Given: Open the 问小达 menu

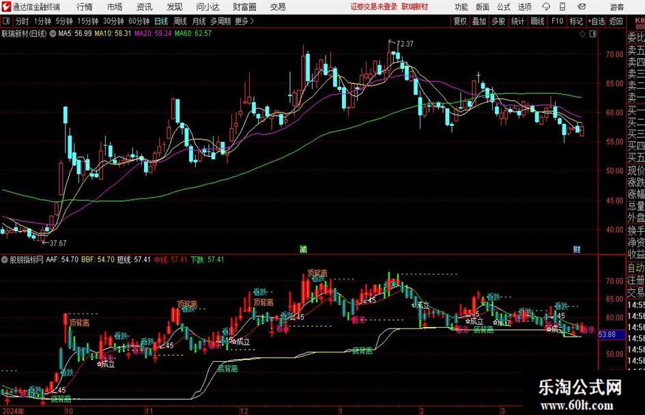Looking at the screenshot, I should tap(207, 7).
